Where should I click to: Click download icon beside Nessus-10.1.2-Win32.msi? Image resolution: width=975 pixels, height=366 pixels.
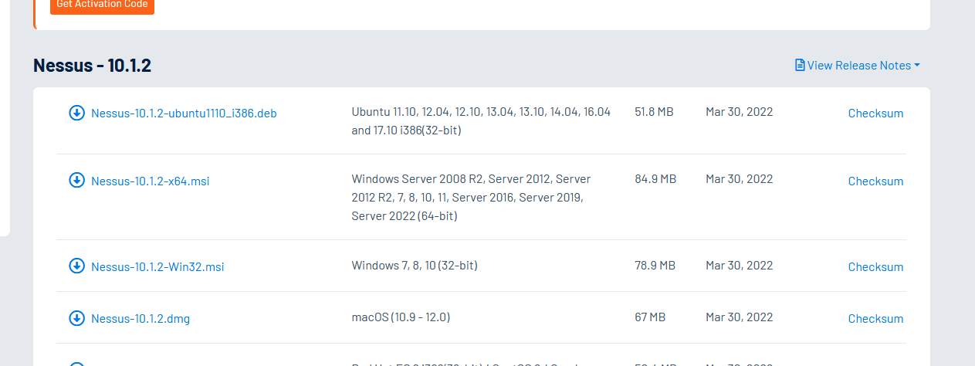point(76,266)
